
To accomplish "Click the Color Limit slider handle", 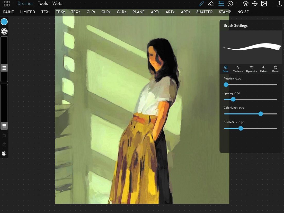I will click(260, 114).
